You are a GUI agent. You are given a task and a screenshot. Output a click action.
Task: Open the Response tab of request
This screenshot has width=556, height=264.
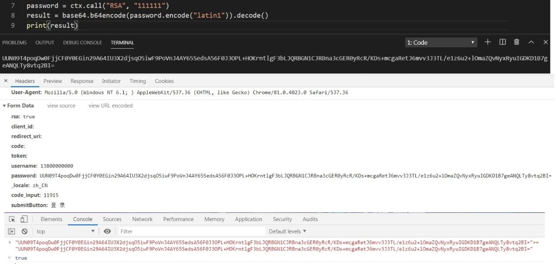(82, 81)
